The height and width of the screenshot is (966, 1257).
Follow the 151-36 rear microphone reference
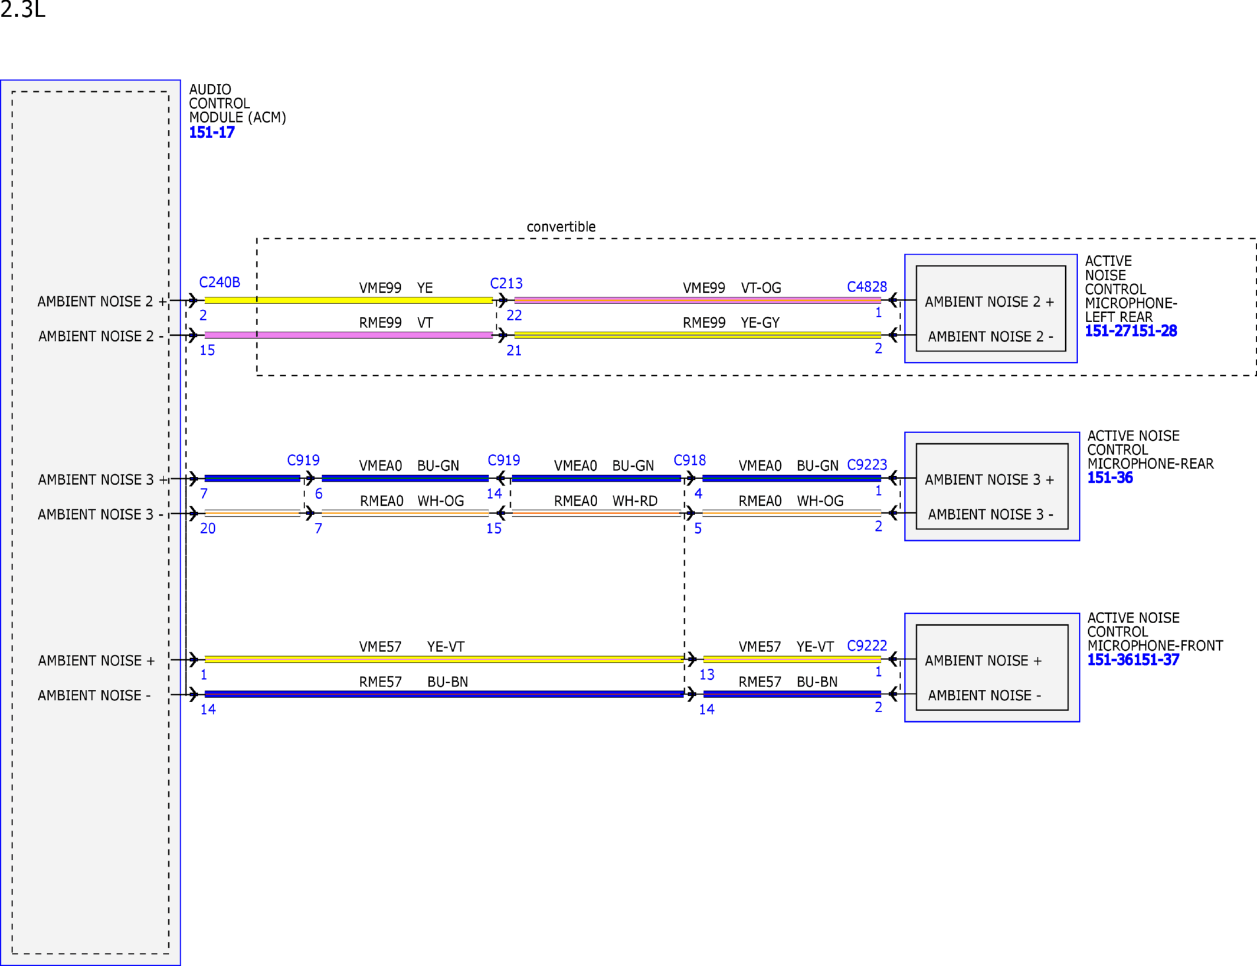[1109, 477]
